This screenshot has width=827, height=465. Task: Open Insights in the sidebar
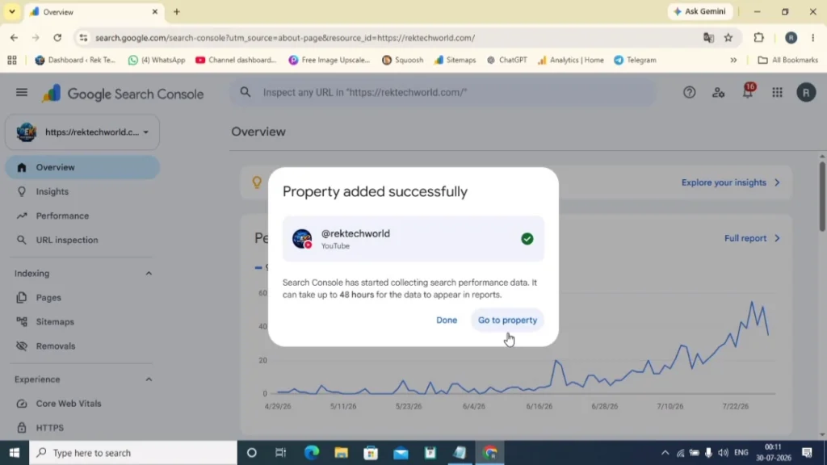(82, 191)
